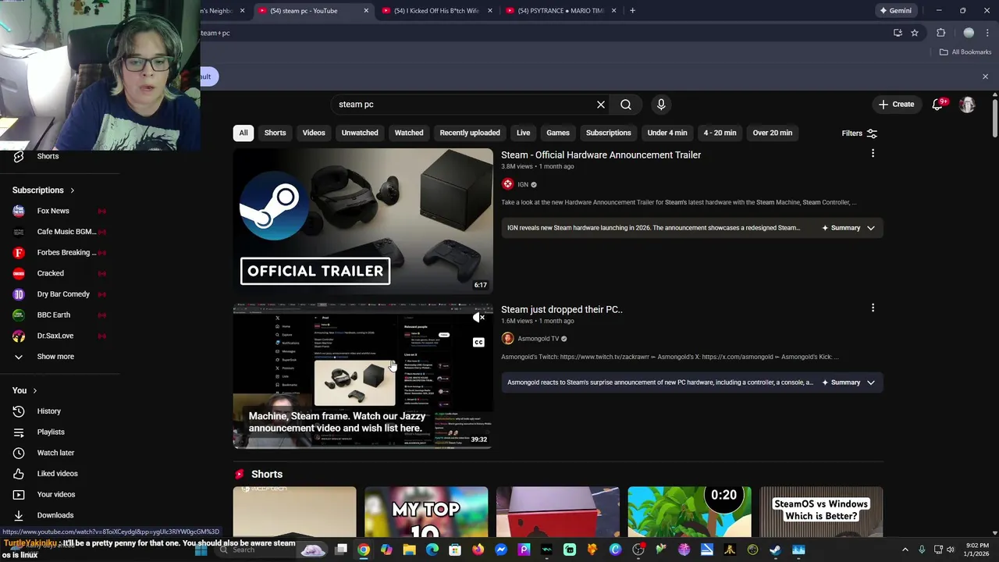The image size is (999, 562).
Task: Toggle muted preview on Asmongold video thumbnail
Action: [478, 317]
